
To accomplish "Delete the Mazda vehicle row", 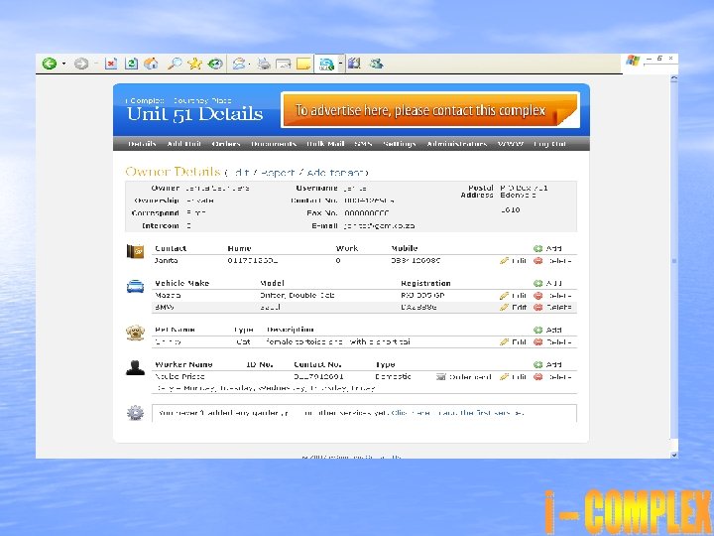I will click(552, 296).
